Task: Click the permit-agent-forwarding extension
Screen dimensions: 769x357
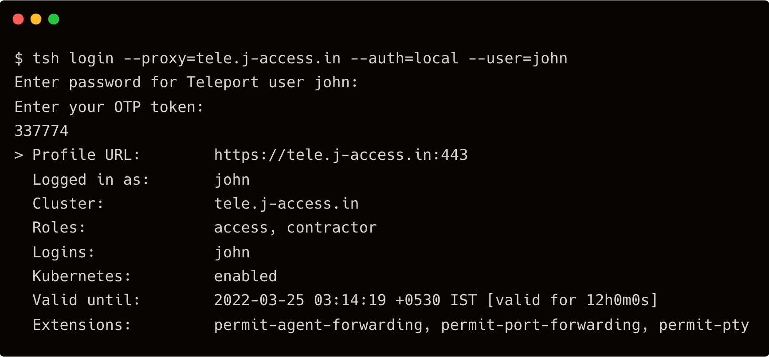Action: 318,325
